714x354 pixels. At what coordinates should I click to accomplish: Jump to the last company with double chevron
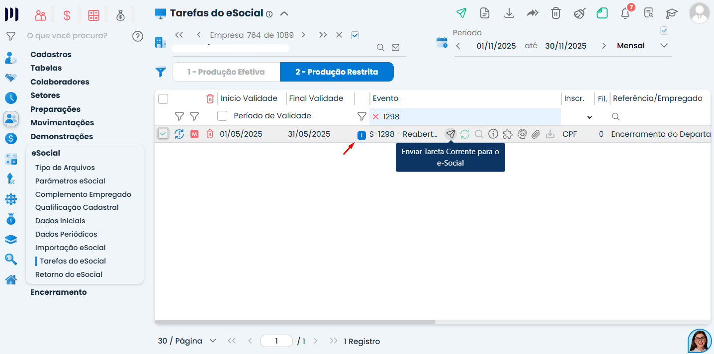coord(323,35)
